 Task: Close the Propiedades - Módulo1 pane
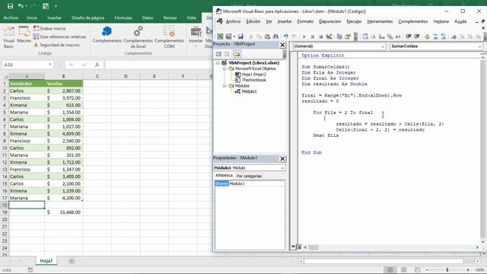tap(282, 159)
